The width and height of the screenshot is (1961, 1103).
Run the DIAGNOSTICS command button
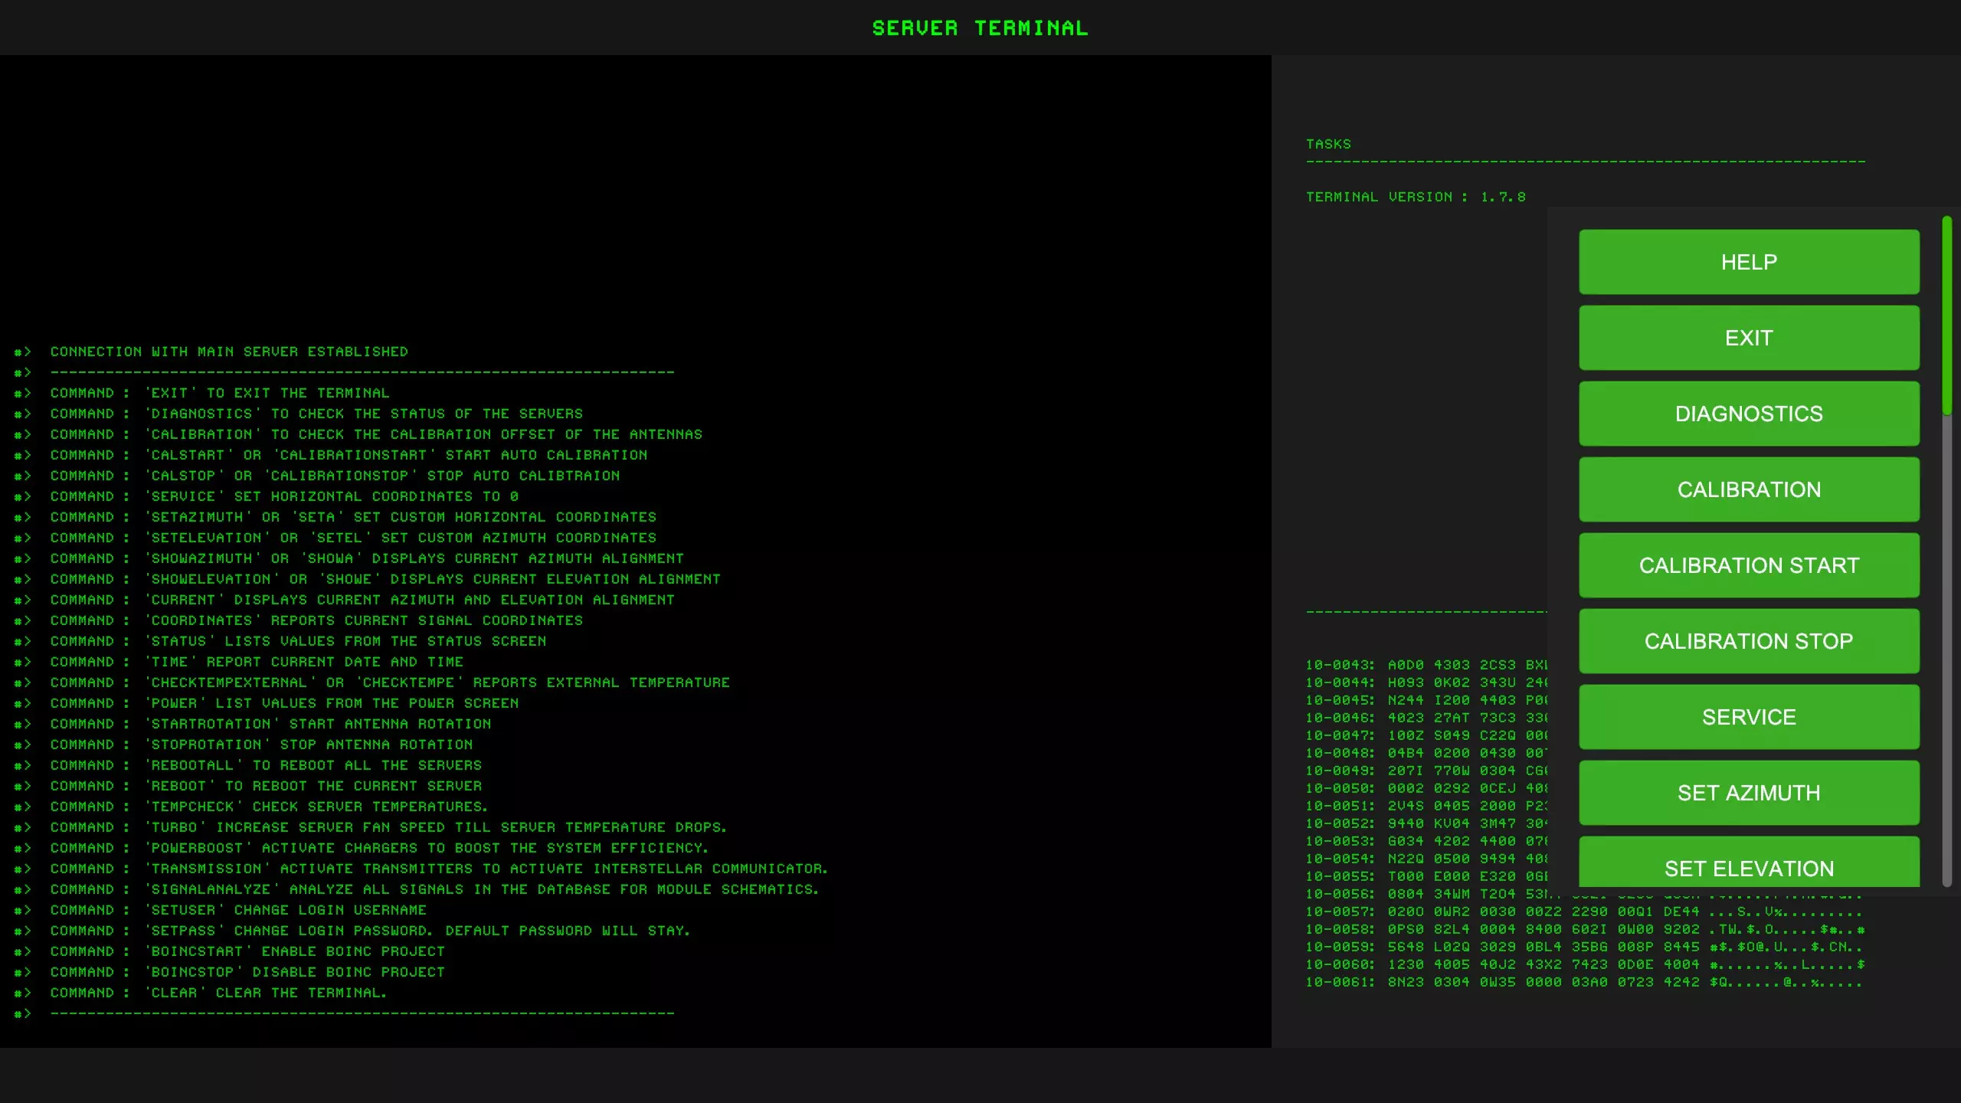pyautogui.click(x=1749, y=414)
